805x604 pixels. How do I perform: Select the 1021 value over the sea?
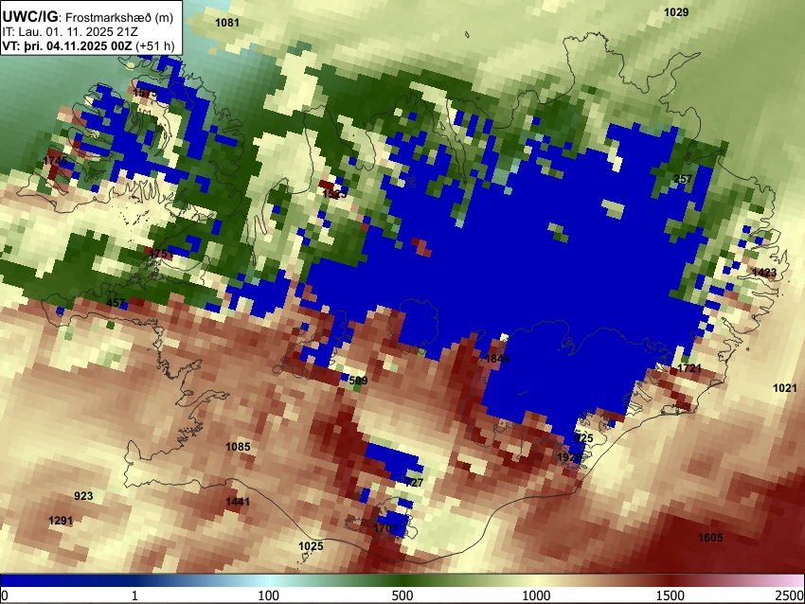[785, 388]
